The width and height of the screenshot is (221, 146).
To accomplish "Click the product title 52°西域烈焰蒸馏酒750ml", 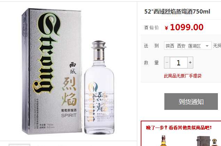I will [x=177, y=11].
